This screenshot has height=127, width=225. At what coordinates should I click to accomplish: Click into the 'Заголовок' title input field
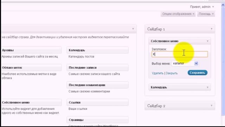(x=180, y=54)
